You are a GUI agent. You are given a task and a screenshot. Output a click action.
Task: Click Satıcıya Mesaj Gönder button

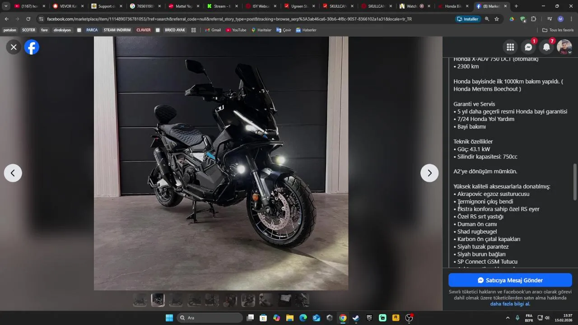[x=510, y=280]
